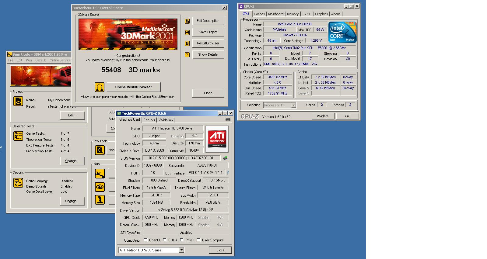Click the GPU-Z BIOS save chip icon

point(225,158)
